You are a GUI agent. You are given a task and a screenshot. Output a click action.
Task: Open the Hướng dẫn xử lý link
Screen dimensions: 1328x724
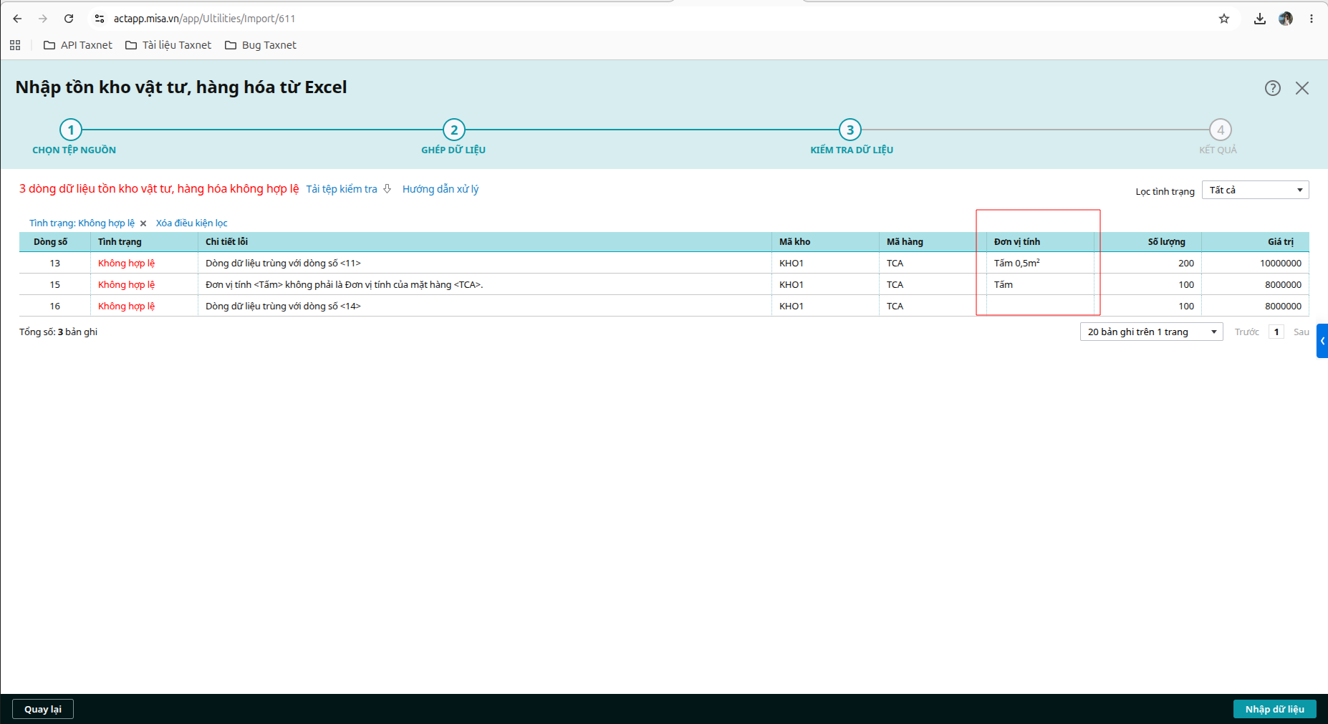click(x=441, y=189)
